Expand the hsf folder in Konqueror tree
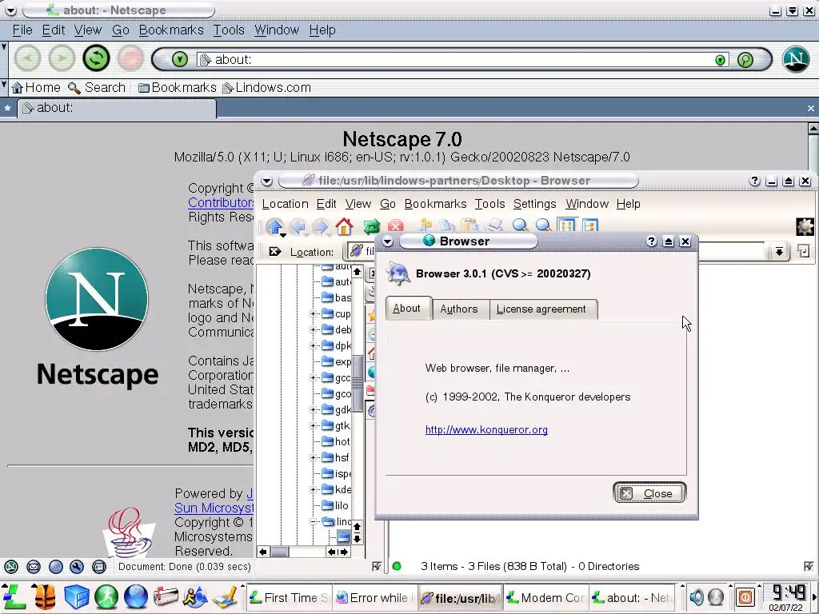 pyautogui.click(x=313, y=458)
